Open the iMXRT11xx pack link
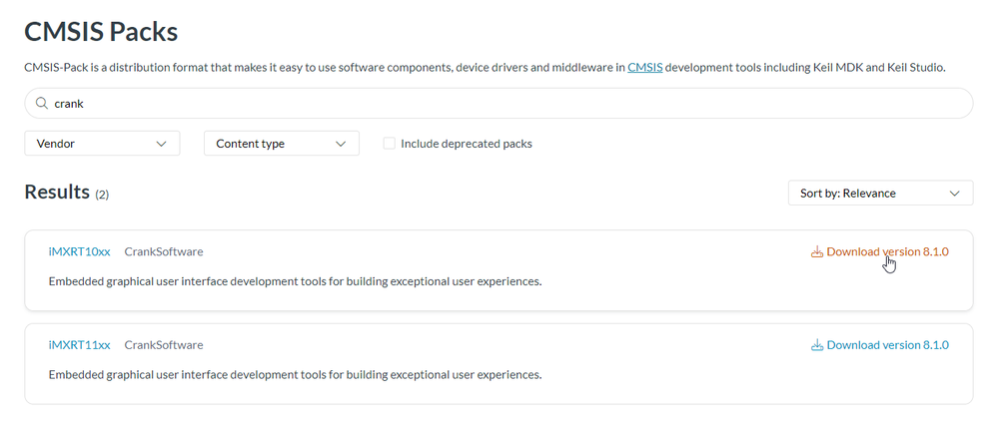The width and height of the screenshot is (998, 424). pyautogui.click(x=79, y=345)
